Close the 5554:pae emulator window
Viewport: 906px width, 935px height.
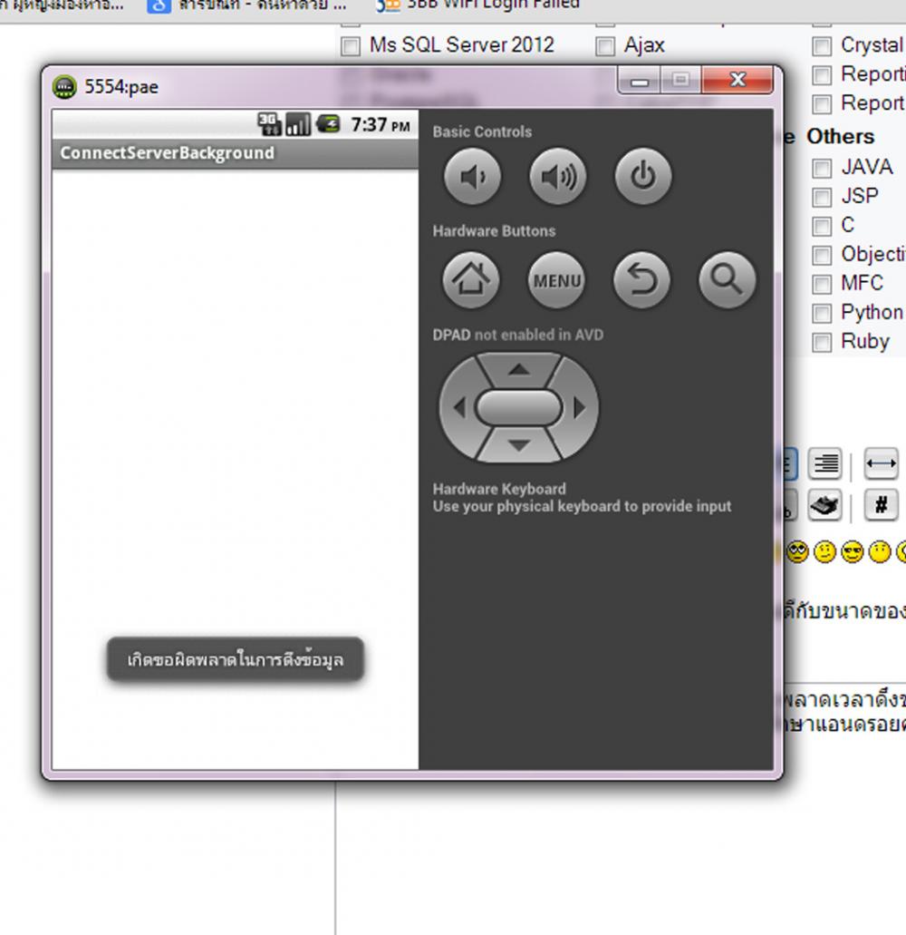click(737, 80)
